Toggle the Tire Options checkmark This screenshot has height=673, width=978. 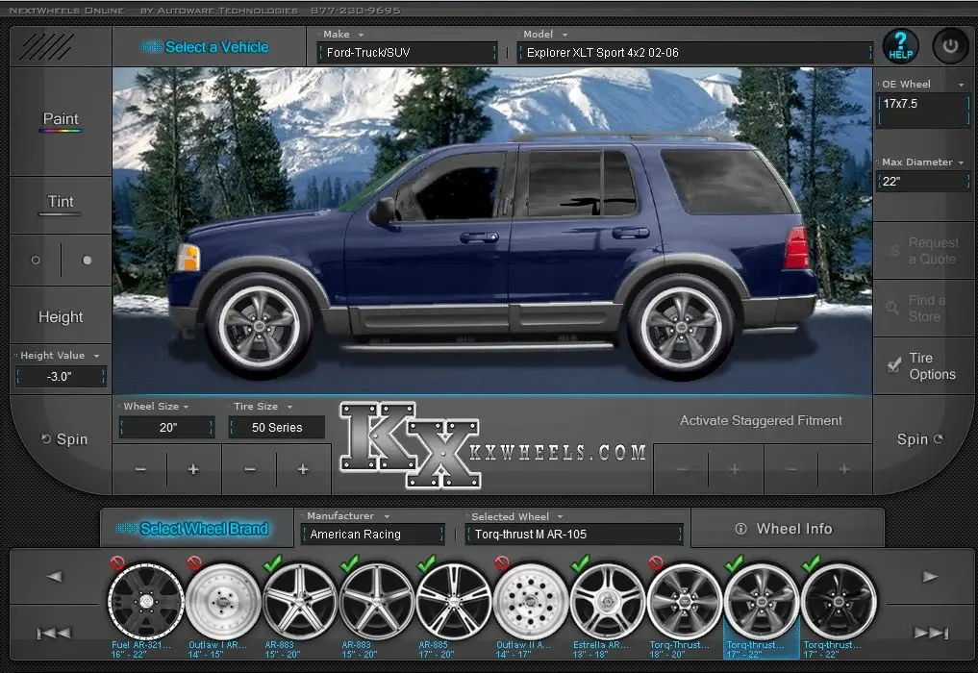coord(894,365)
